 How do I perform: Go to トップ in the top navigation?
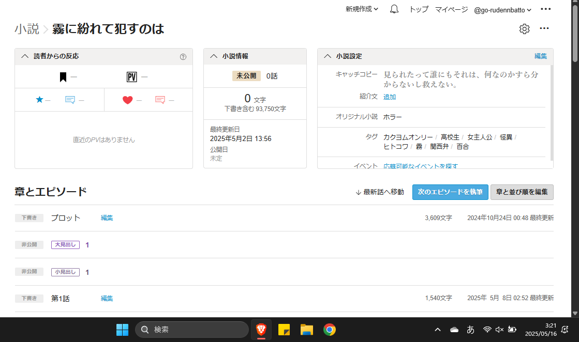419,9
